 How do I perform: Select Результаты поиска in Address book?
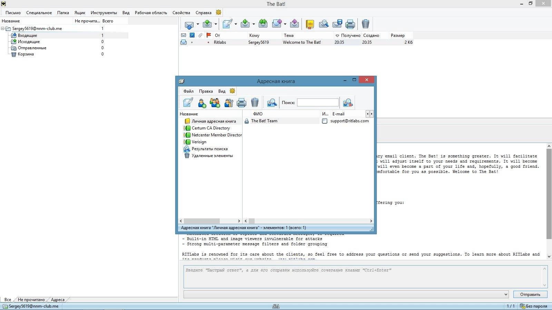pos(209,149)
